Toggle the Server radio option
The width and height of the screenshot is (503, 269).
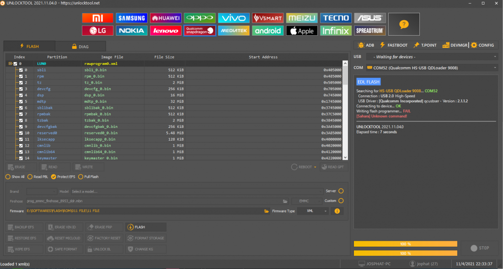341,191
